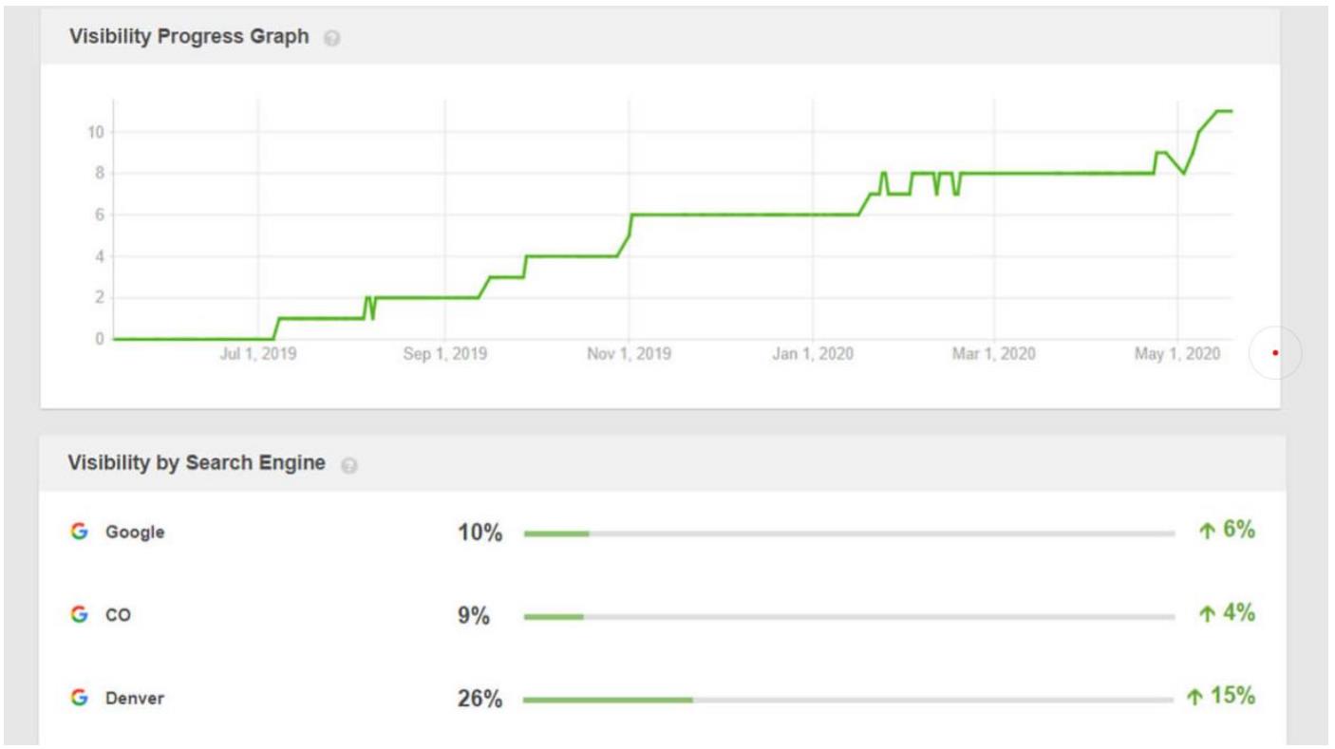Select the Google search engine label
This screenshot has height=749, width=1335.
pyautogui.click(x=135, y=533)
